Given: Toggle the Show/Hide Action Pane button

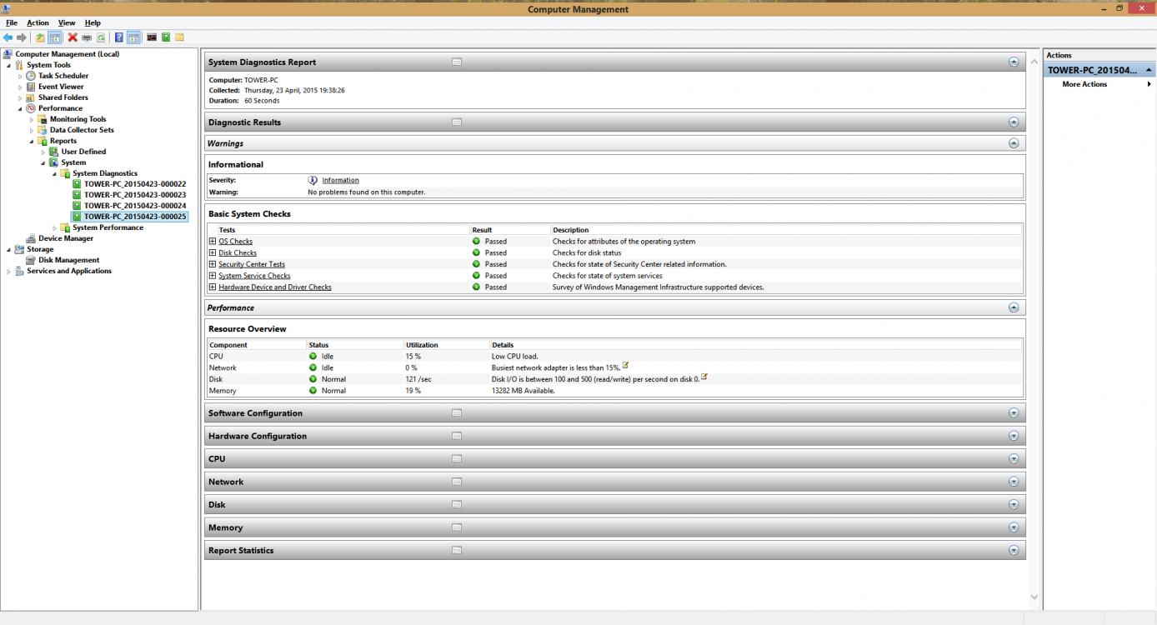Looking at the screenshot, I should tap(133, 37).
